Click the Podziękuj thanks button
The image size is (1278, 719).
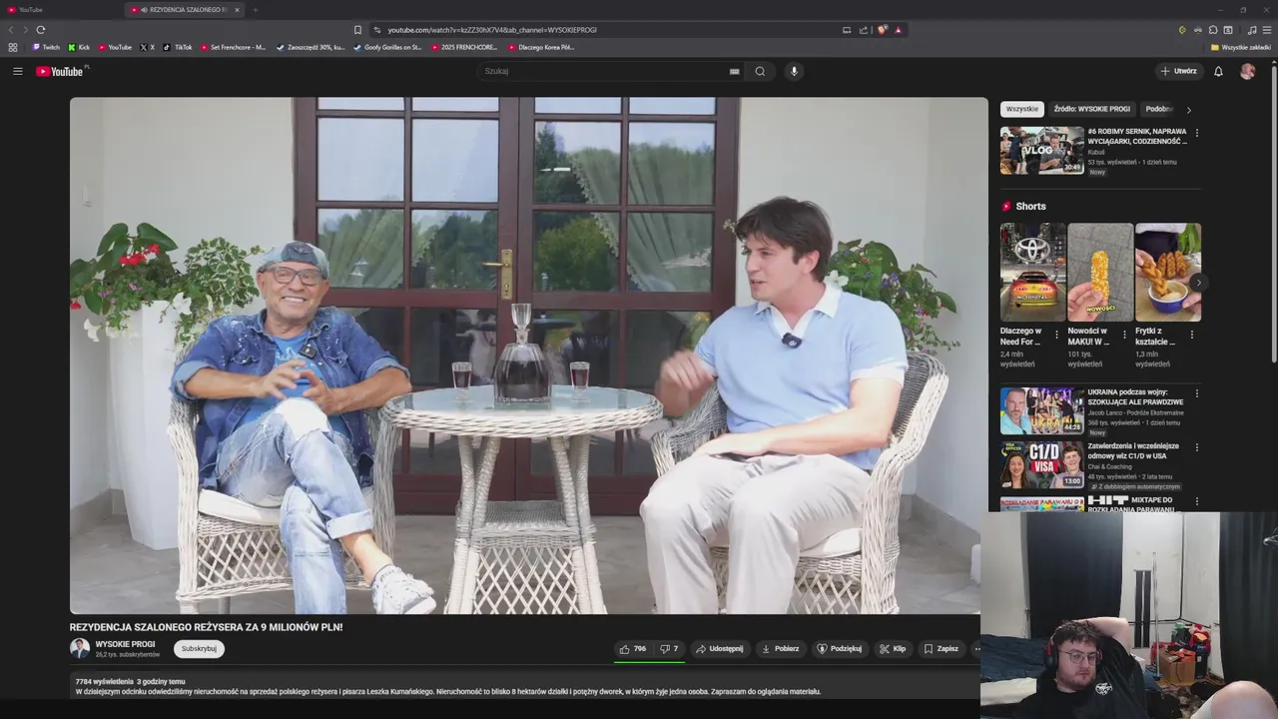839,649
